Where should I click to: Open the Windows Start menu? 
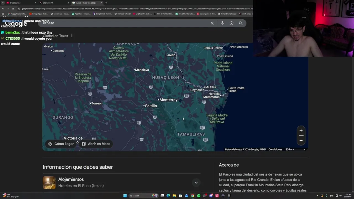[125, 196]
